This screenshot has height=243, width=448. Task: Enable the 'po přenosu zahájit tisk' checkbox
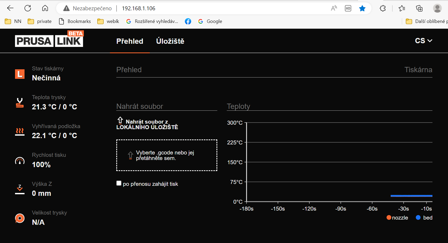pos(119,183)
